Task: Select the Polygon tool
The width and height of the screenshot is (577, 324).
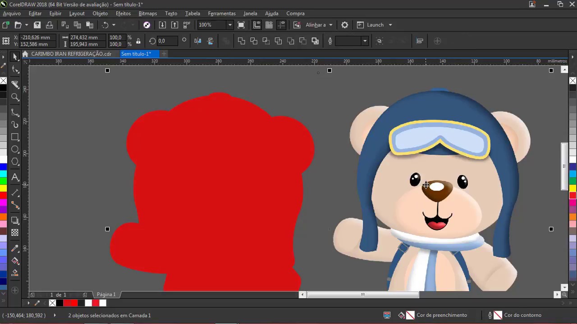Action: [x=15, y=162]
